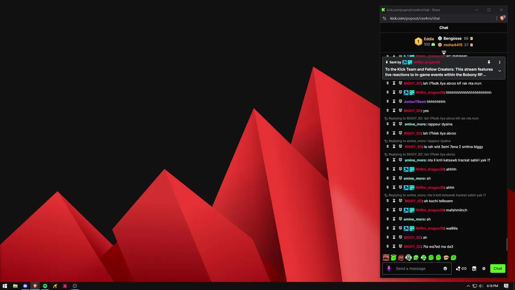Click JunixxTBest username in chat
Screen dimensions: 515x290
click(x=414, y=101)
